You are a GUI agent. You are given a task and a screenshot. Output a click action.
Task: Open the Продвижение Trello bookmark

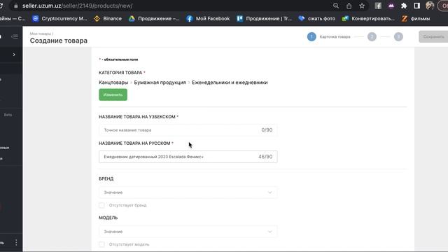(x=265, y=19)
